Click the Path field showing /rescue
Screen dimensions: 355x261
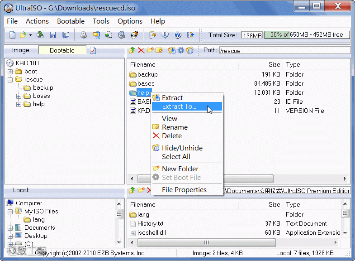pyautogui.click(x=285, y=50)
